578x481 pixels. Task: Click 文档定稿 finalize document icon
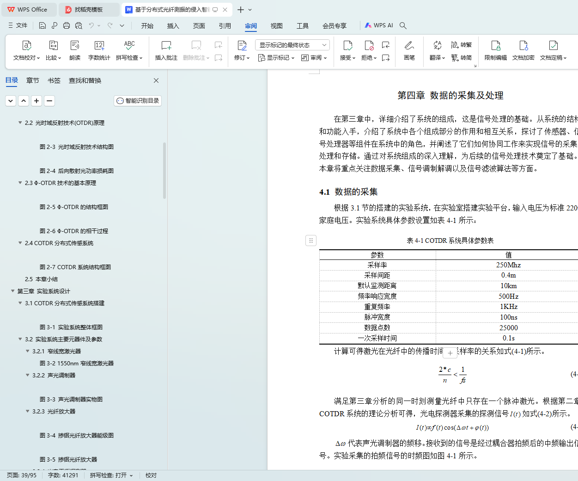553,45
